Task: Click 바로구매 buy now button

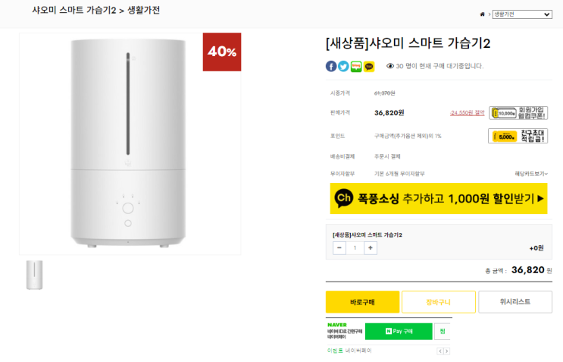Action: point(362,302)
